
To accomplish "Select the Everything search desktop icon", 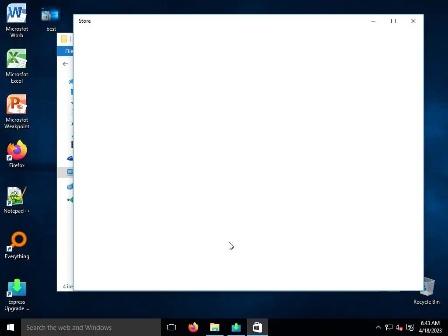I will click(x=17, y=245).
